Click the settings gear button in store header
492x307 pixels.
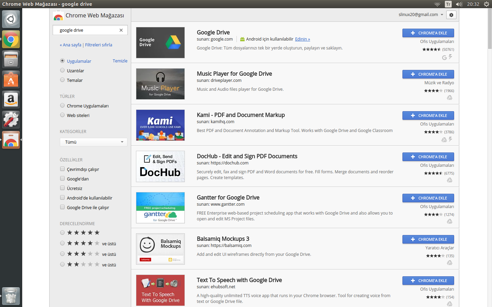pos(451,15)
